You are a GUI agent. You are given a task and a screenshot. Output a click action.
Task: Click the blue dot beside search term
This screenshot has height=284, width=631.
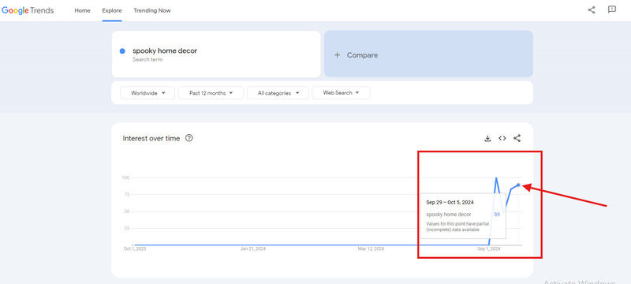[122, 51]
